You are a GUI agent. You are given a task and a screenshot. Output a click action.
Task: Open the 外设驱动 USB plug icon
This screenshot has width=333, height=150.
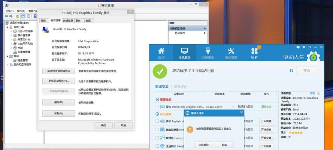(x=208, y=51)
